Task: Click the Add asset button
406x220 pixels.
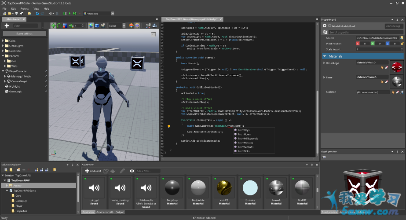Action: pyautogui.click(x=93, y=171)
